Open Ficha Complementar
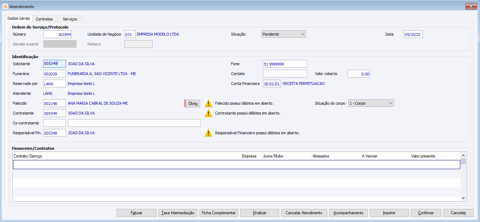The width and height of the screenshot is (480, 222). (219, 213)
